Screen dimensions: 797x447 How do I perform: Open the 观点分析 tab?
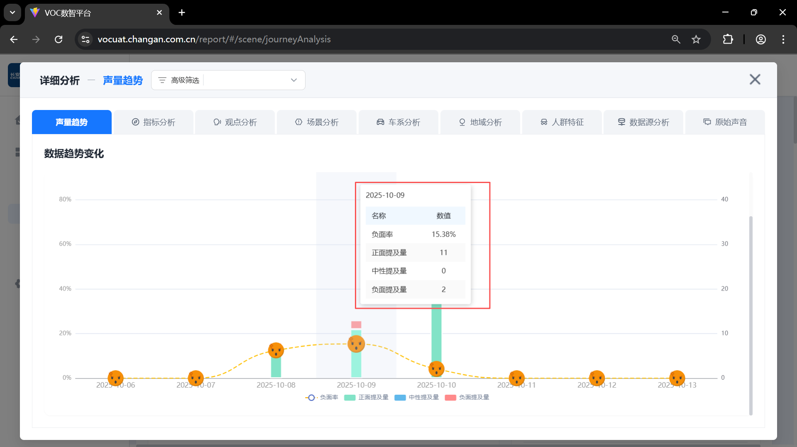tap(235, 122)
